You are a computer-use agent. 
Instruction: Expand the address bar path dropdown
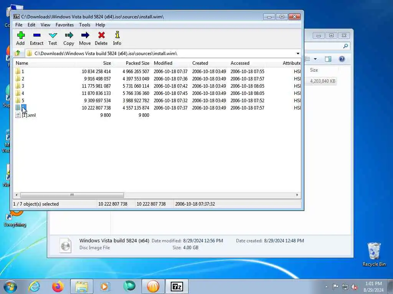point(298,54)
